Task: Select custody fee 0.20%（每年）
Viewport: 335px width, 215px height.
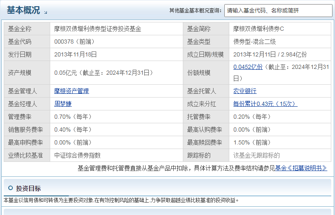Action: coord(252,117)
